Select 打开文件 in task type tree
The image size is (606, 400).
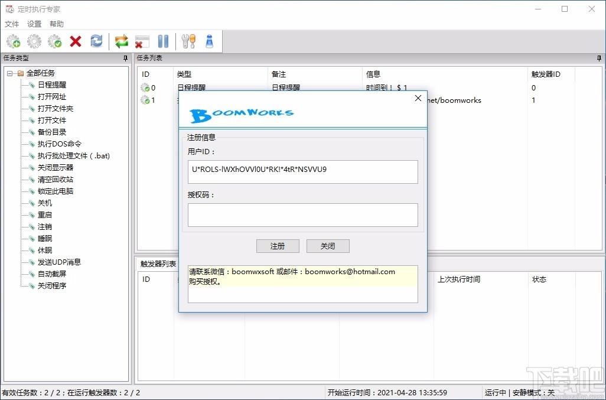coord(52,120)
